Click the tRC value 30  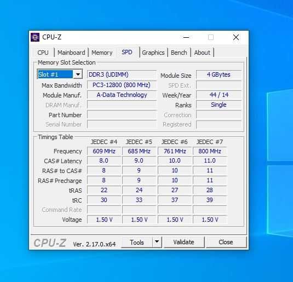pyautogui.click(x=104, y=200)
